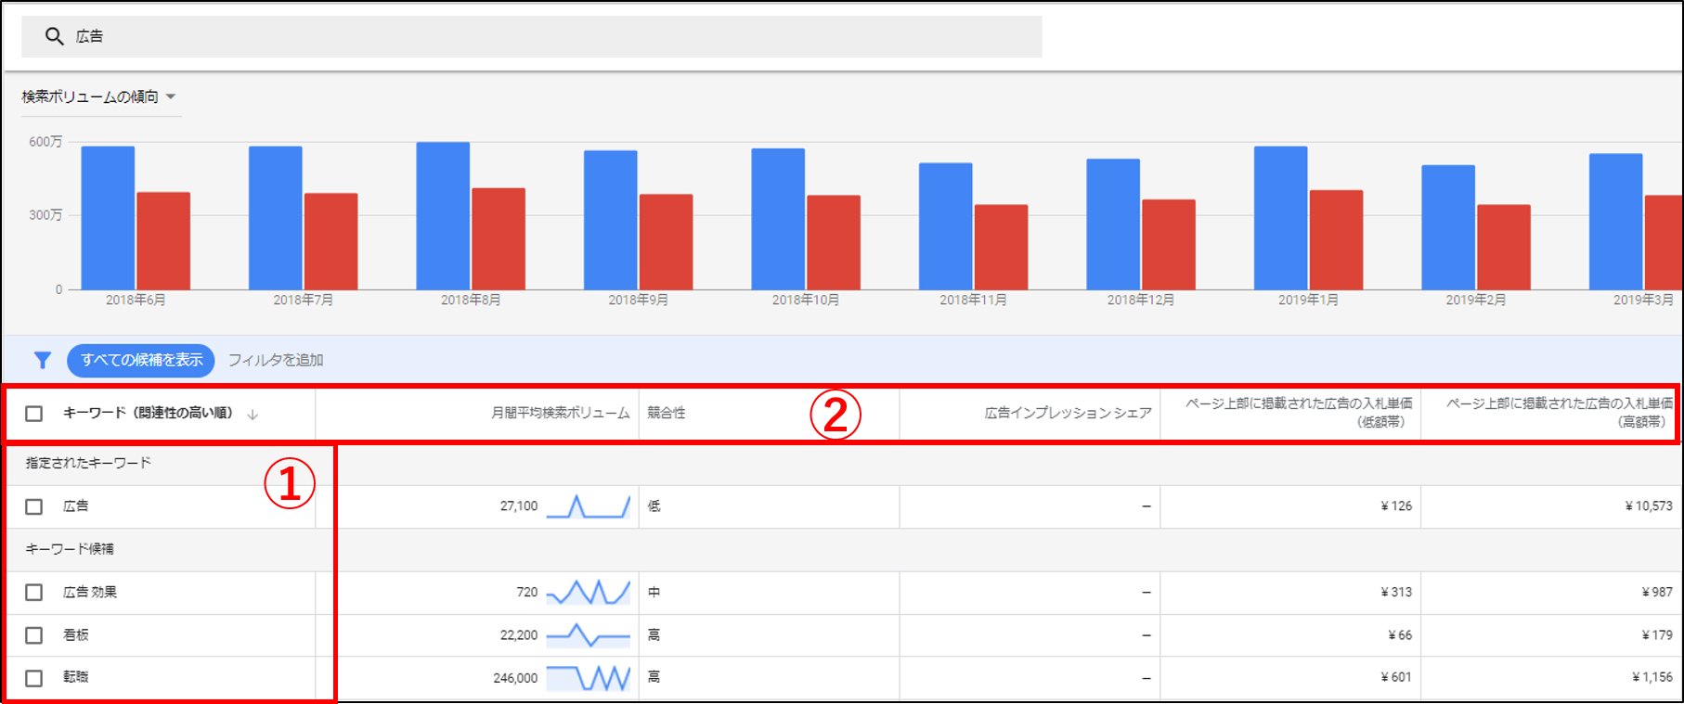Click the trend sparkline for 看板 row
1684x704 pixels.
[589, 635]
